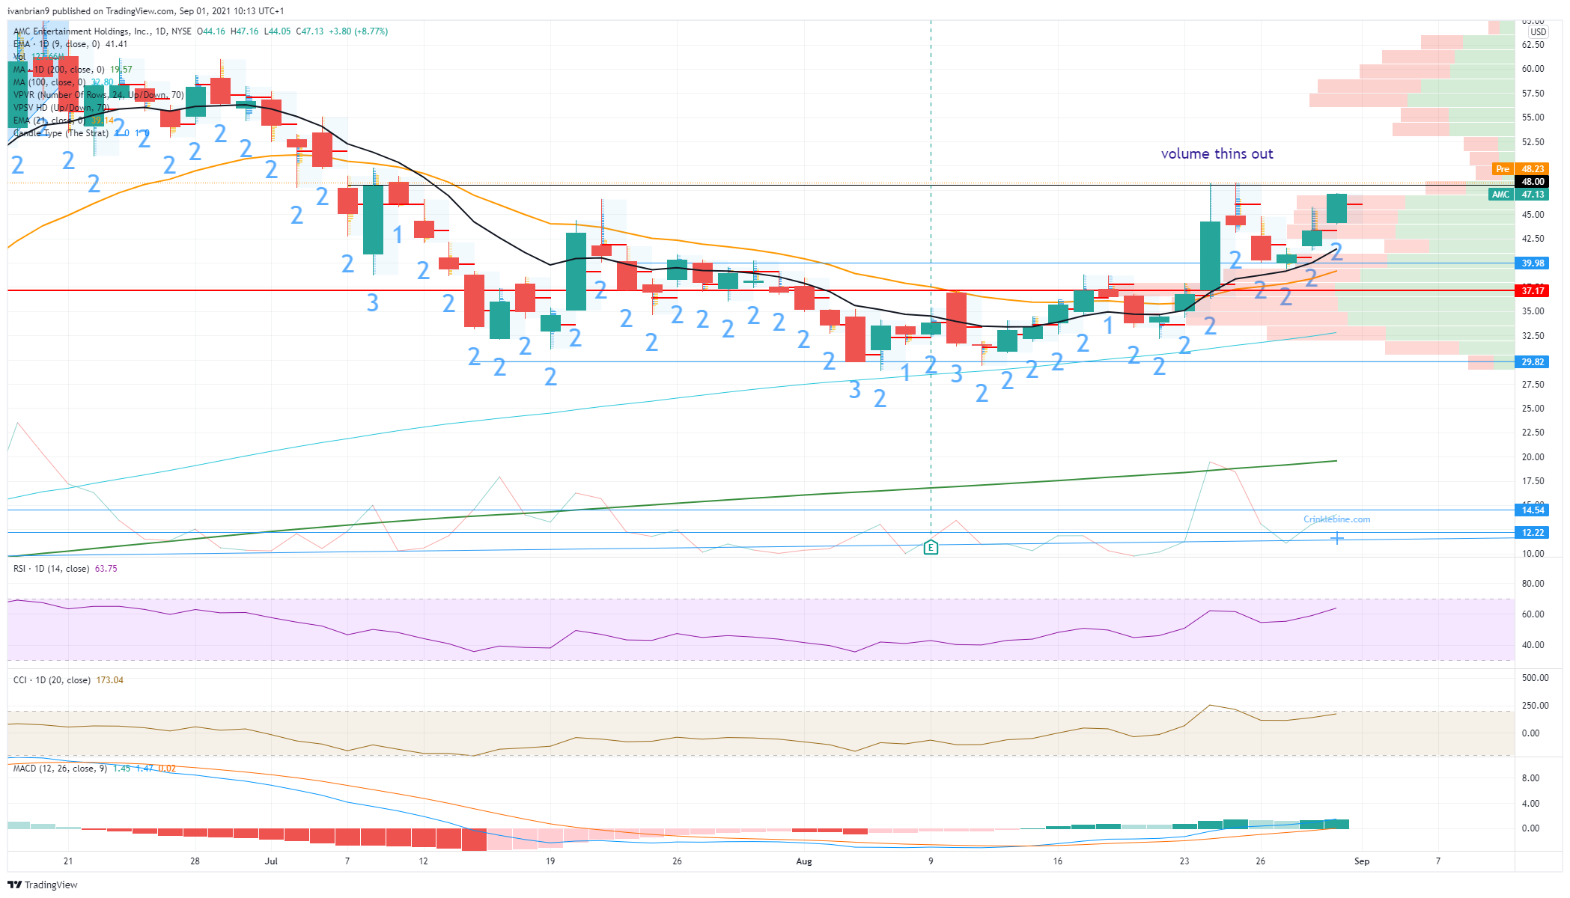Viewport: 1570px width, 898px height.
Task: Click the +3.80 (+8.77%) change value
Action: pos(358,31)
